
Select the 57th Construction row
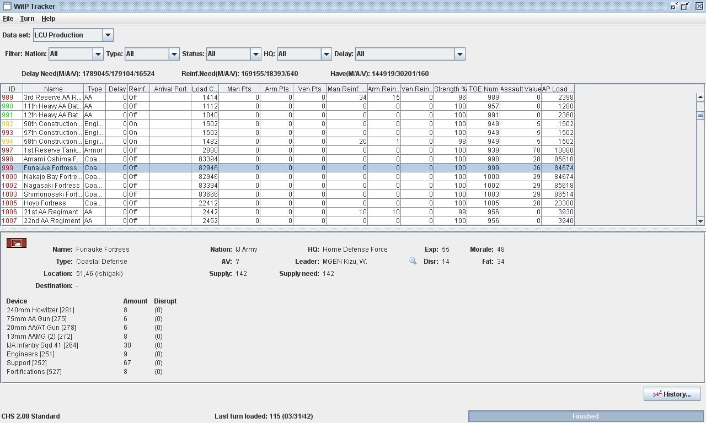pos(287,133)
